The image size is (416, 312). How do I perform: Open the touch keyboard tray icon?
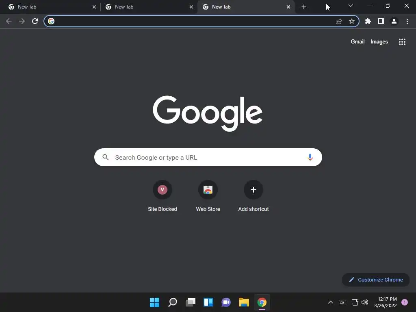[342, 302]
